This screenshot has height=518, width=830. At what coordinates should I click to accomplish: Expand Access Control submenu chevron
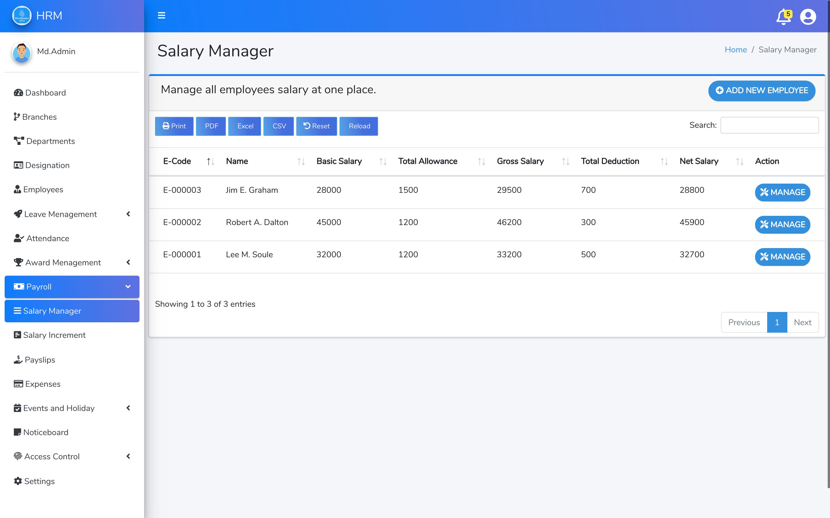point(128,456)
